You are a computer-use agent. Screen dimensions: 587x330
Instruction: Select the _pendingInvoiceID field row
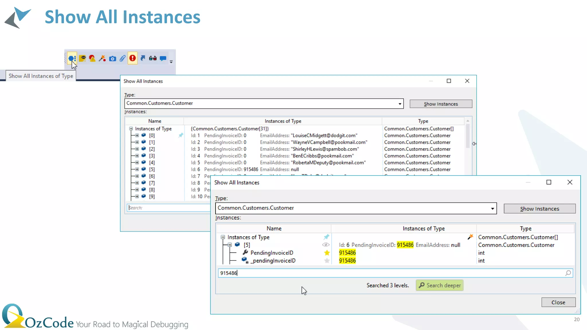click(273, 261)
